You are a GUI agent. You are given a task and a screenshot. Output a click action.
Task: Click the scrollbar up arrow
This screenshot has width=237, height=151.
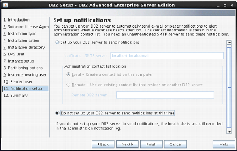pos(229,42)
